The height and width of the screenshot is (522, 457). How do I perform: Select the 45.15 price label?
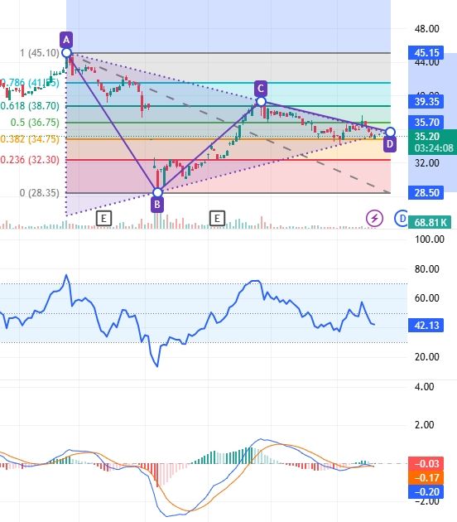click(426, 52)
